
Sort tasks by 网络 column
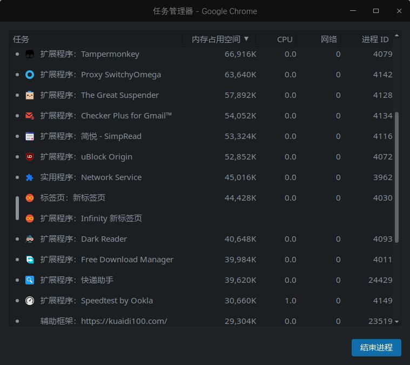click(328, 39)
